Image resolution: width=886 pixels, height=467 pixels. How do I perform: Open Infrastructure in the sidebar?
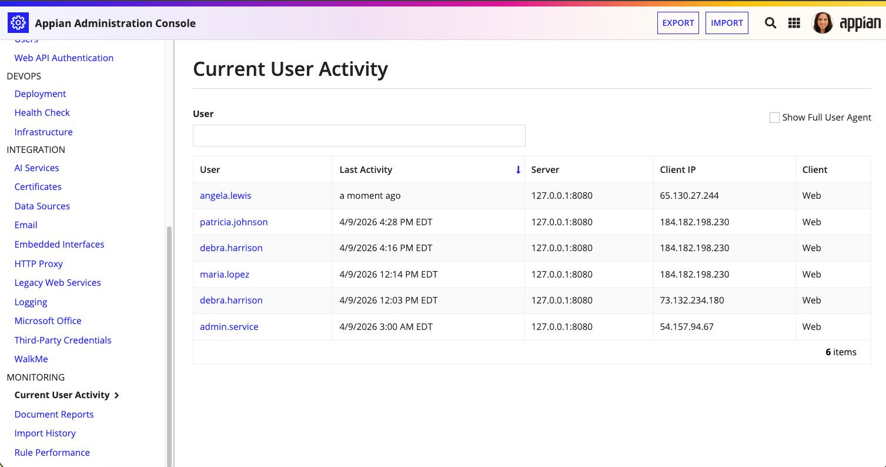click(44, 132)
